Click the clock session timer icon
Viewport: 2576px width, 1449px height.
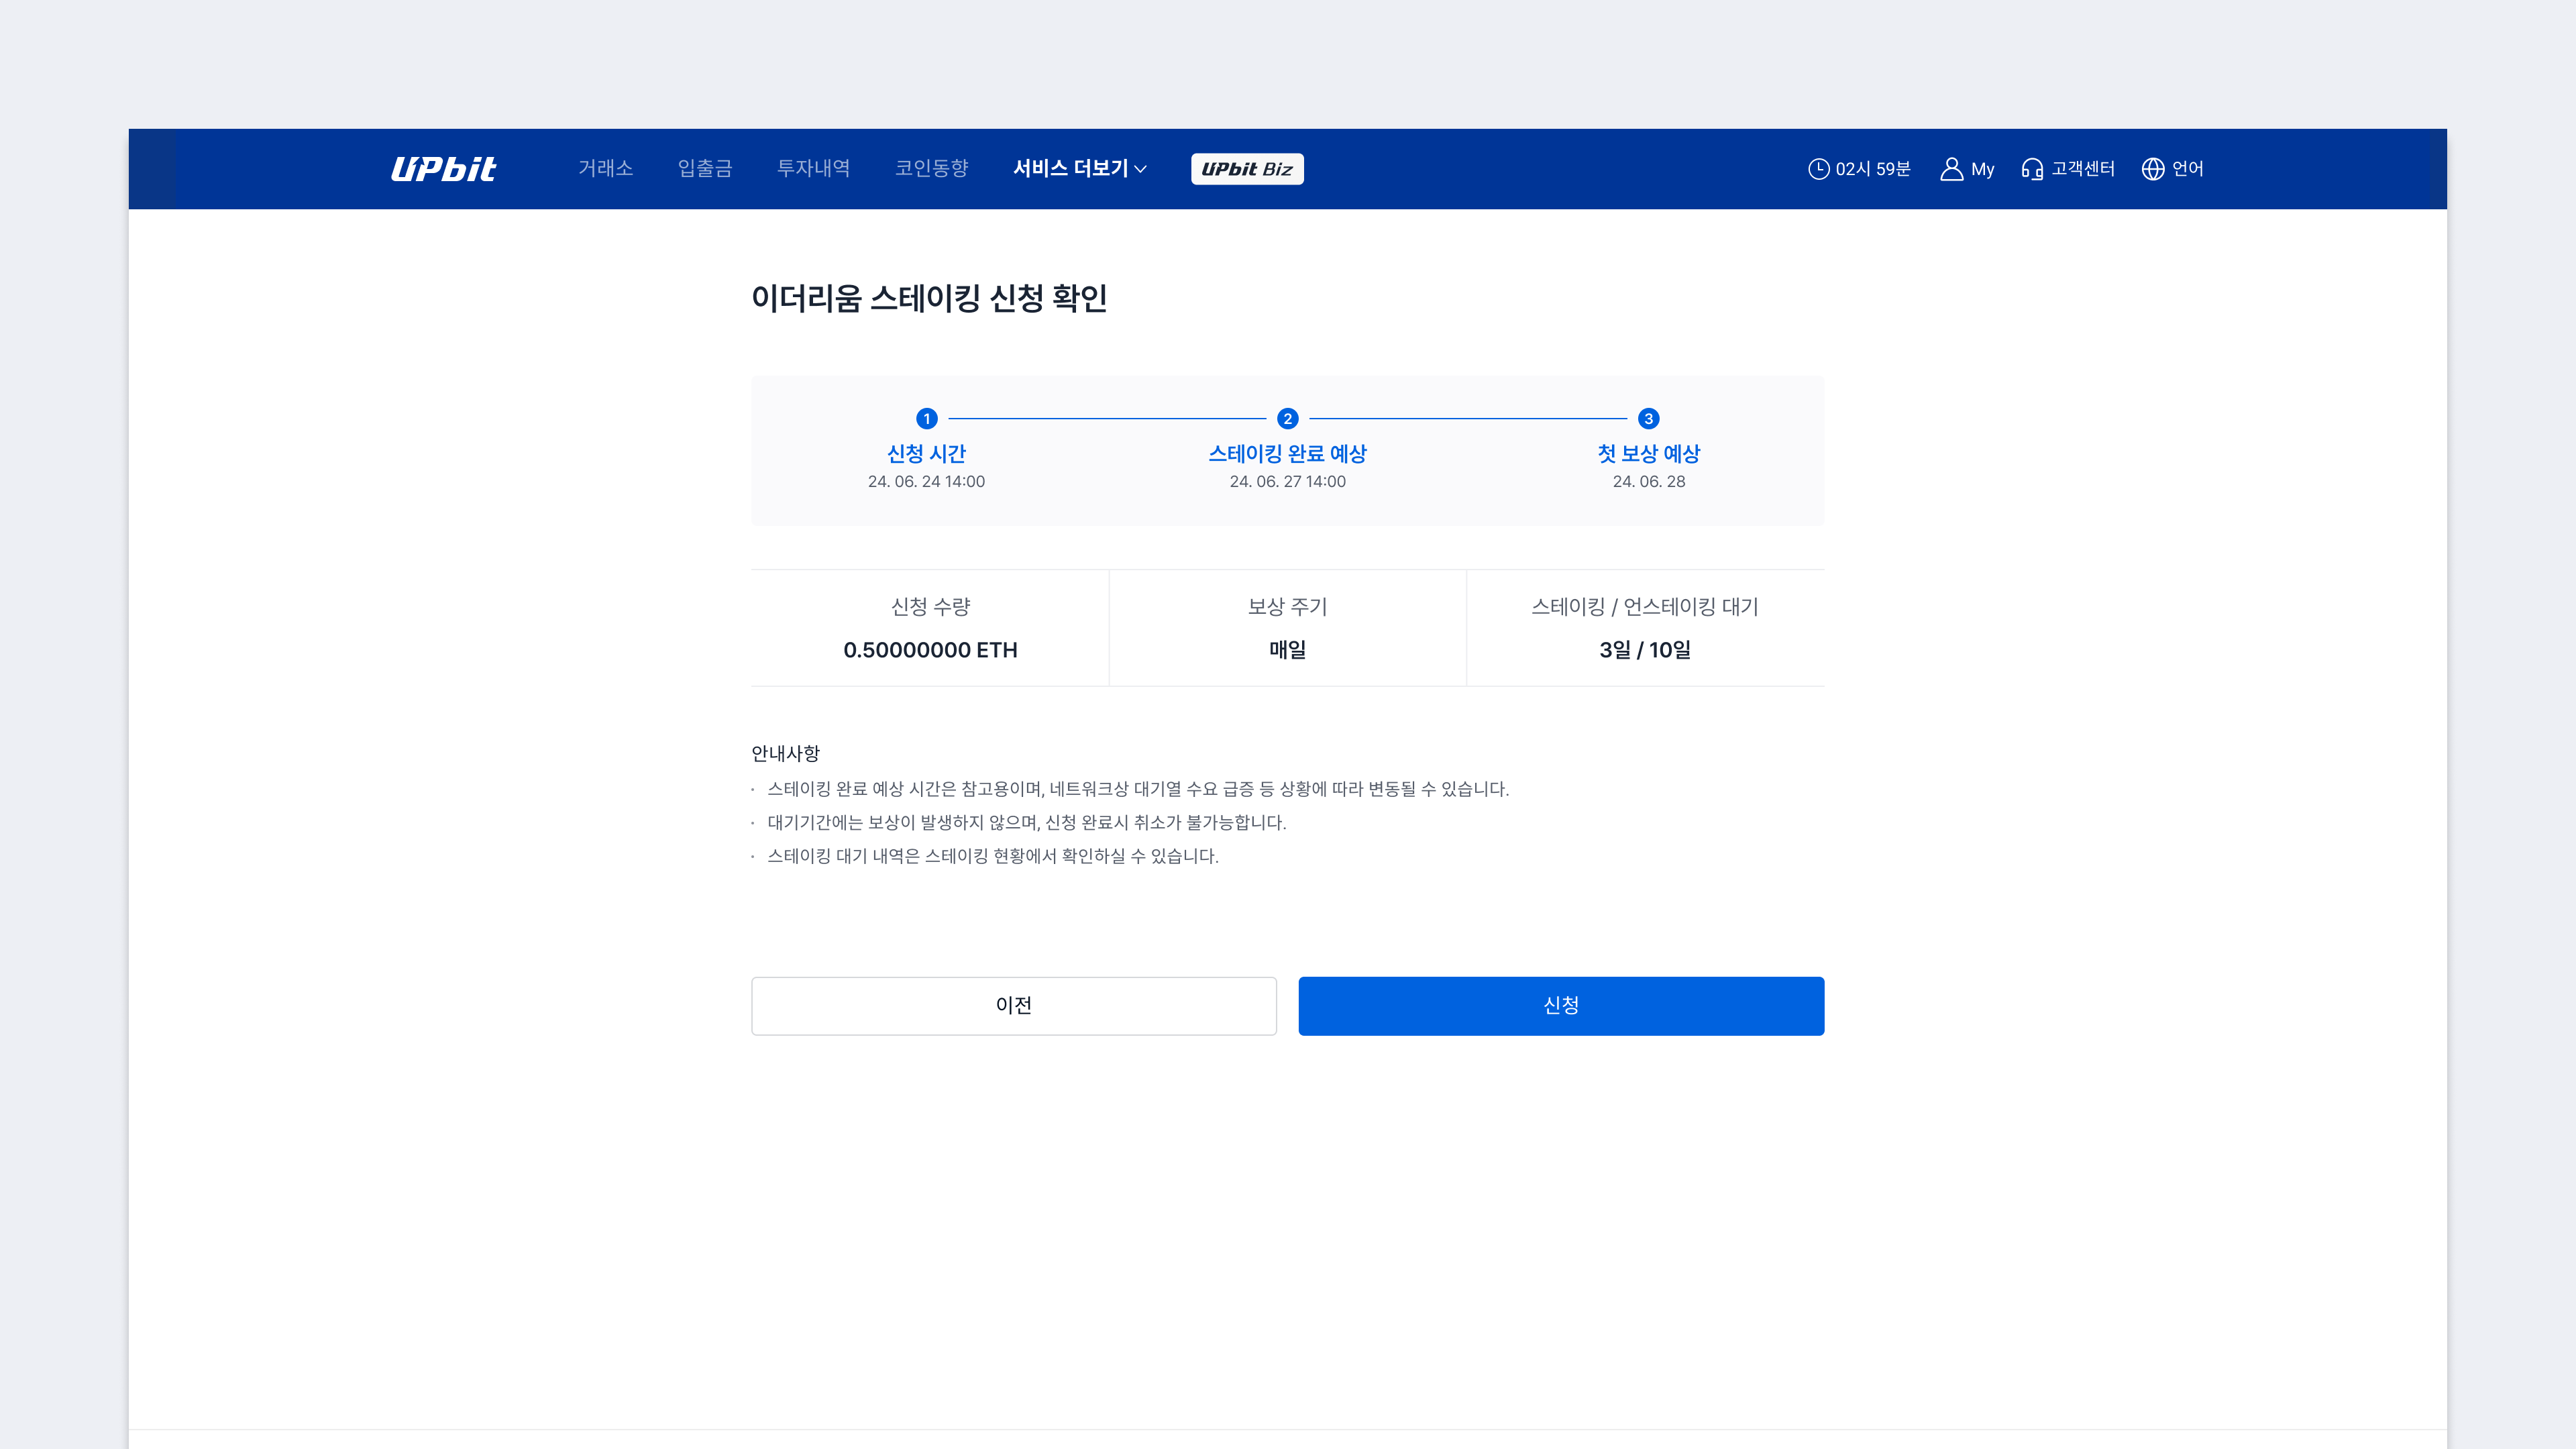tap(1818, 169)
